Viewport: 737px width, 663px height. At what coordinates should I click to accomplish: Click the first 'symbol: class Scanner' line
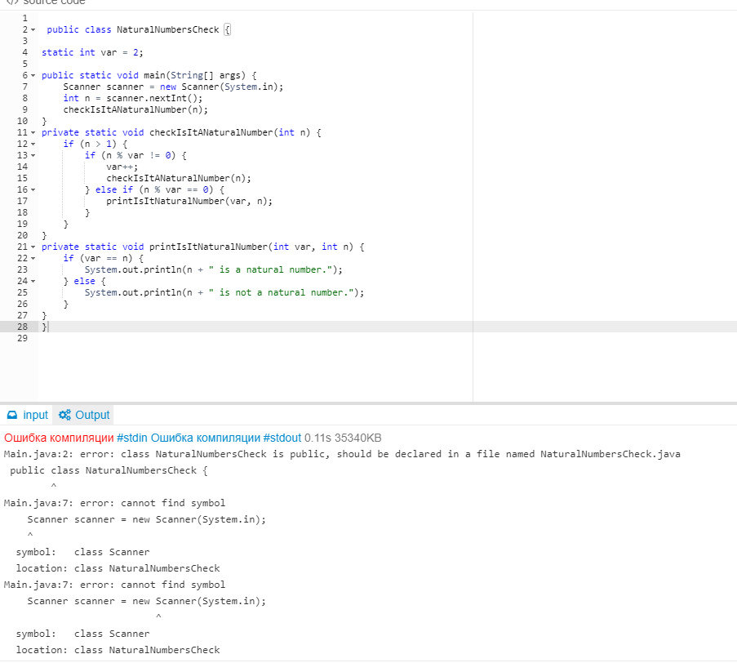click(x=82, y=552)
